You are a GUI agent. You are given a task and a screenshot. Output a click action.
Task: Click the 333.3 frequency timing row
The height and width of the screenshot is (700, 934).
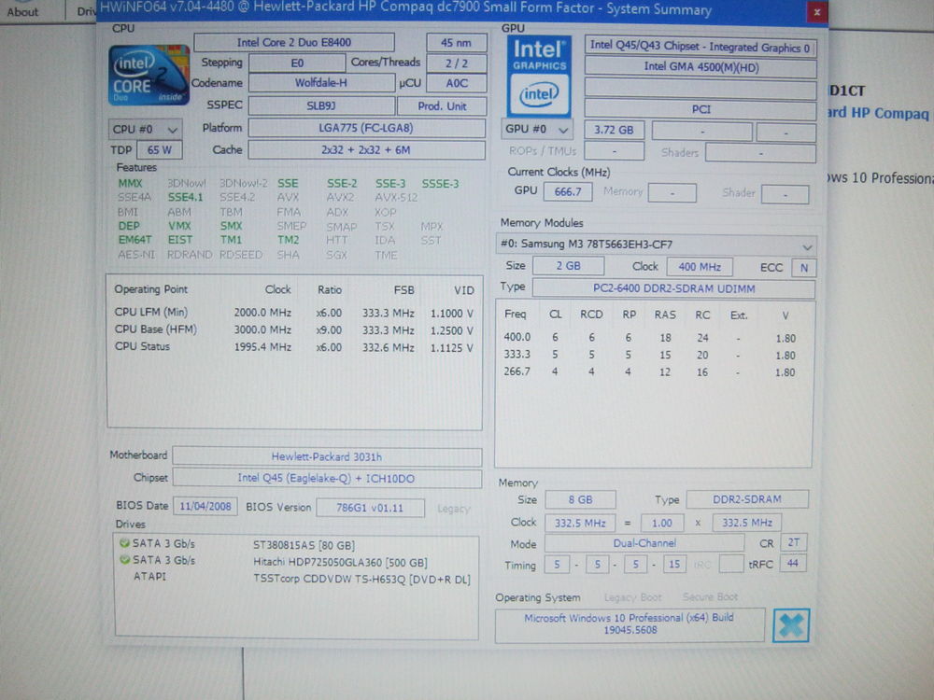pos(650,355)
